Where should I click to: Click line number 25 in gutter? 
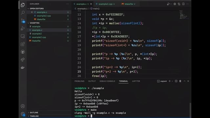(x=79, y=71)
